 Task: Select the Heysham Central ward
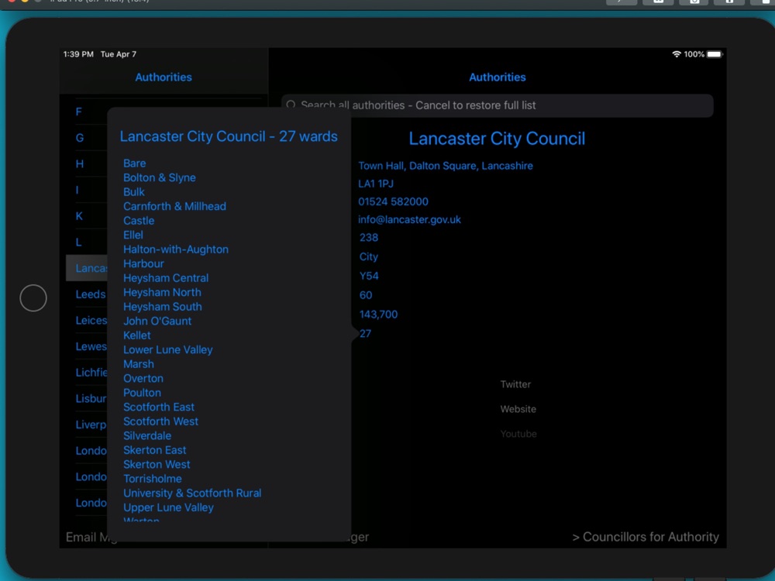pos(166,277)
